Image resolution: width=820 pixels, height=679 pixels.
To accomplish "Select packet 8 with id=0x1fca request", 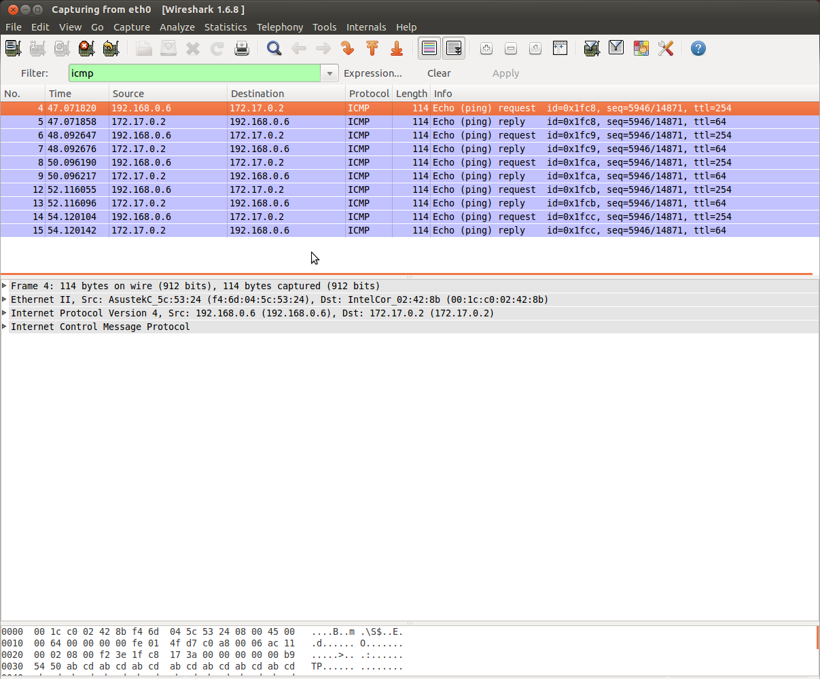I will click(x=410, y=162).
